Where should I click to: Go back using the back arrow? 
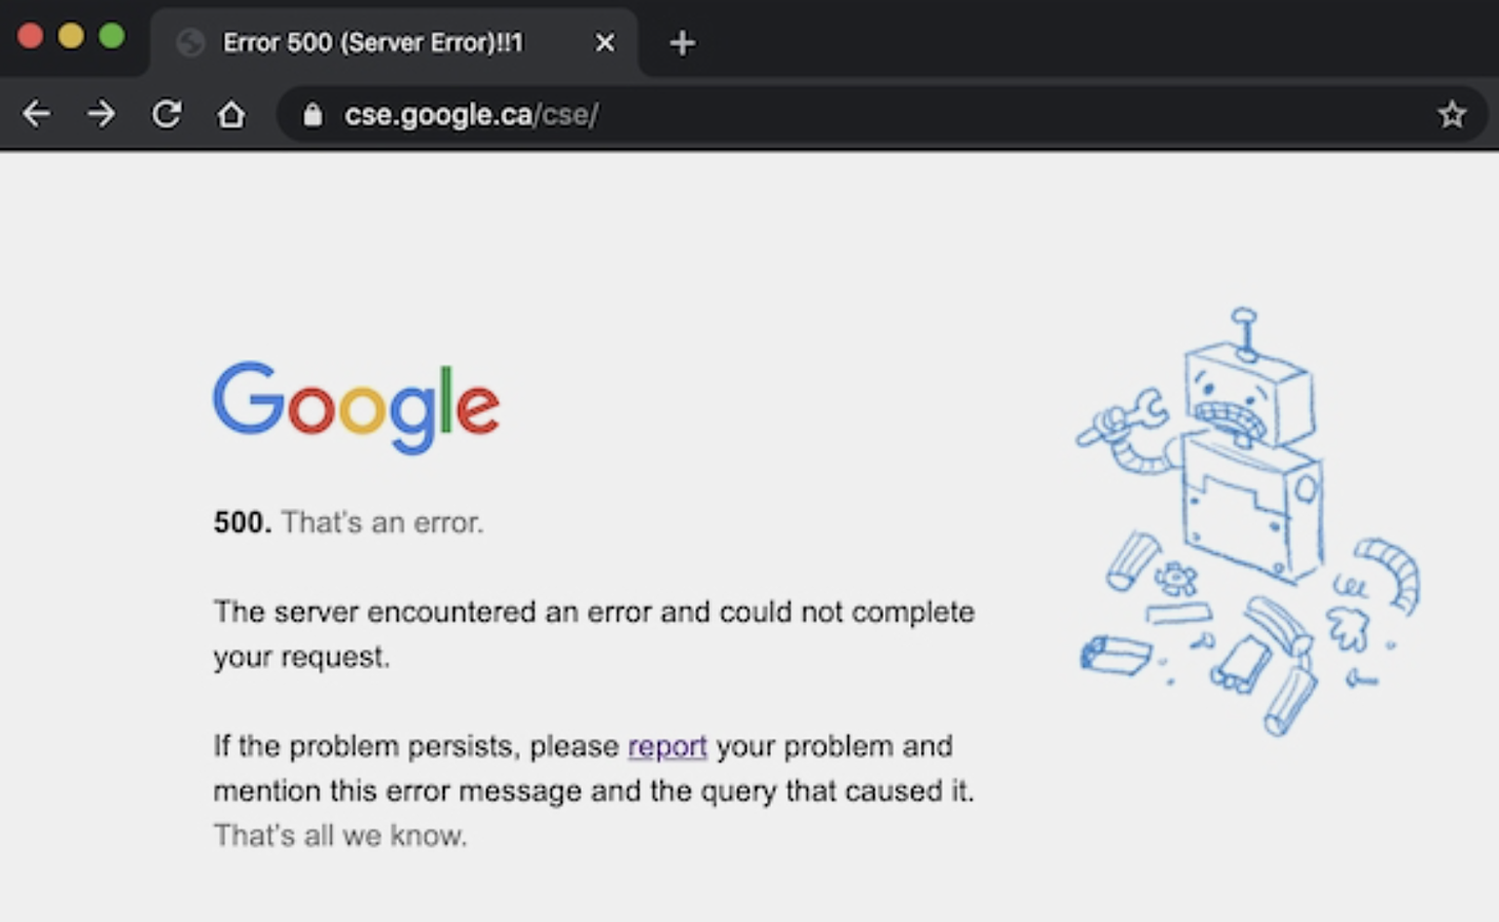36,114
